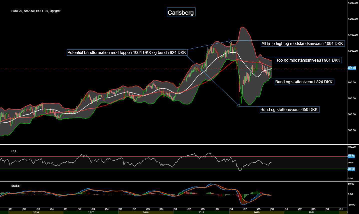Click the 'Bund og støtteniveau i 824 DKK' annotation

coord(304,82)
